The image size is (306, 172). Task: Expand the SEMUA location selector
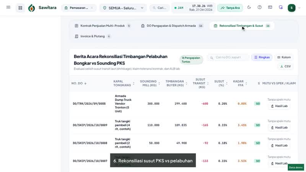[123, 8]
